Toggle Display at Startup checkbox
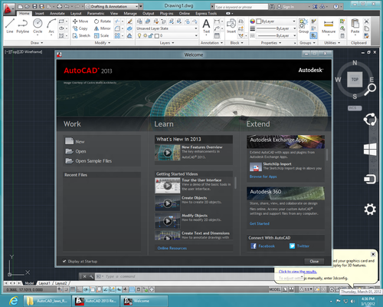The height and width of the screenshot is (307, 383). click(64, 261)
